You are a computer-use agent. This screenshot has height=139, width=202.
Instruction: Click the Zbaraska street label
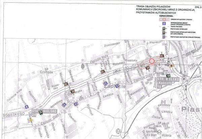71,76
